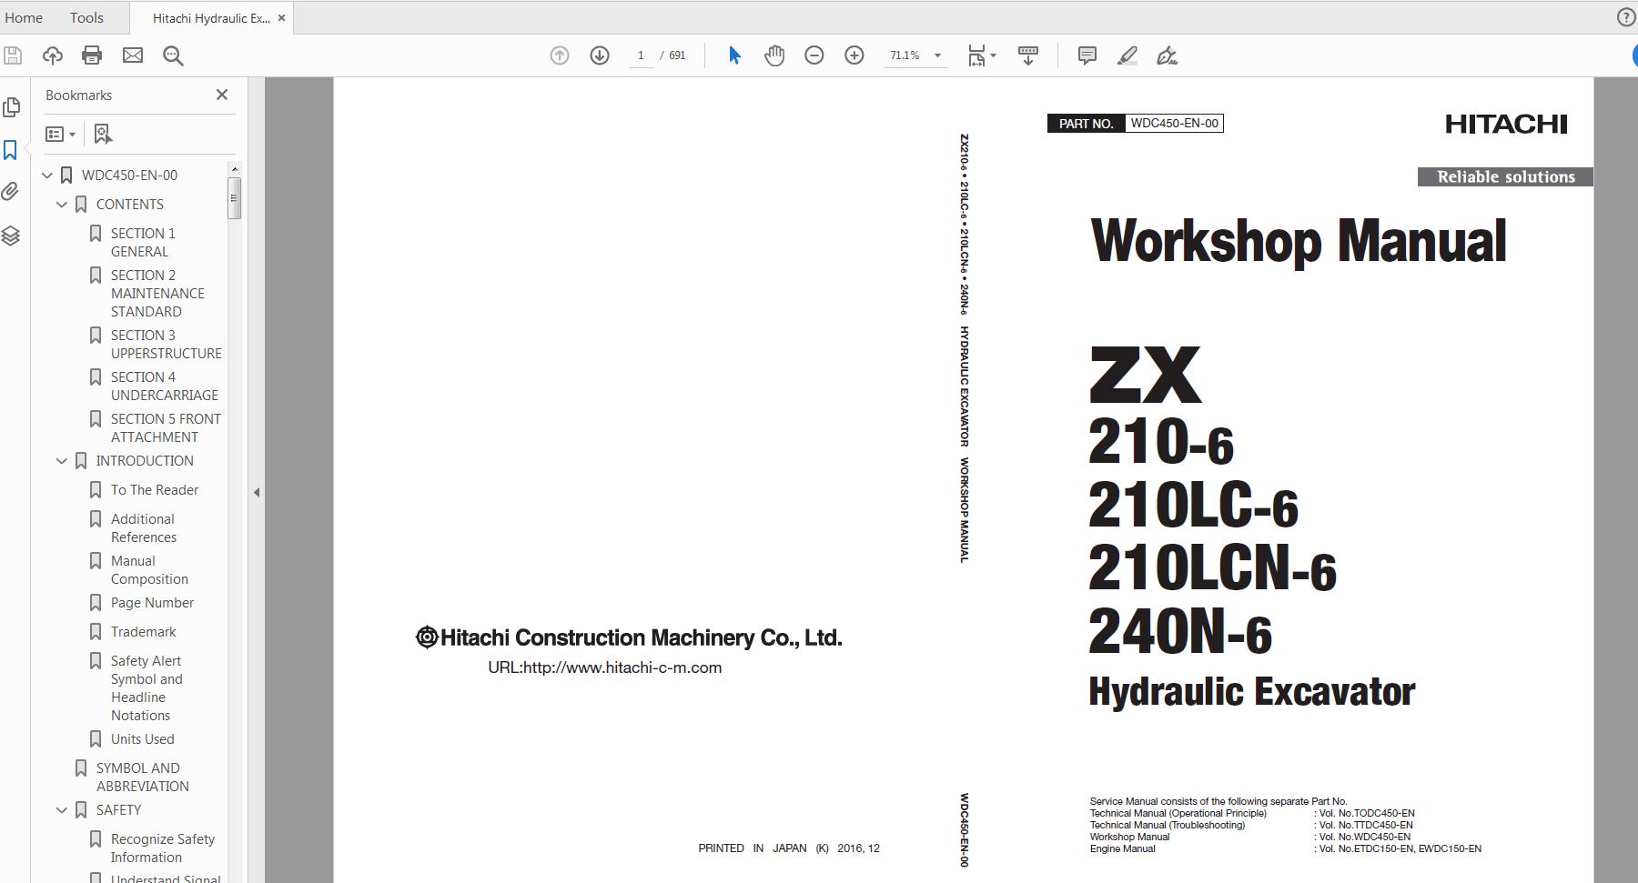
Task: Select the INTRODUCTION bookmark label
Action: pos(145,460)
